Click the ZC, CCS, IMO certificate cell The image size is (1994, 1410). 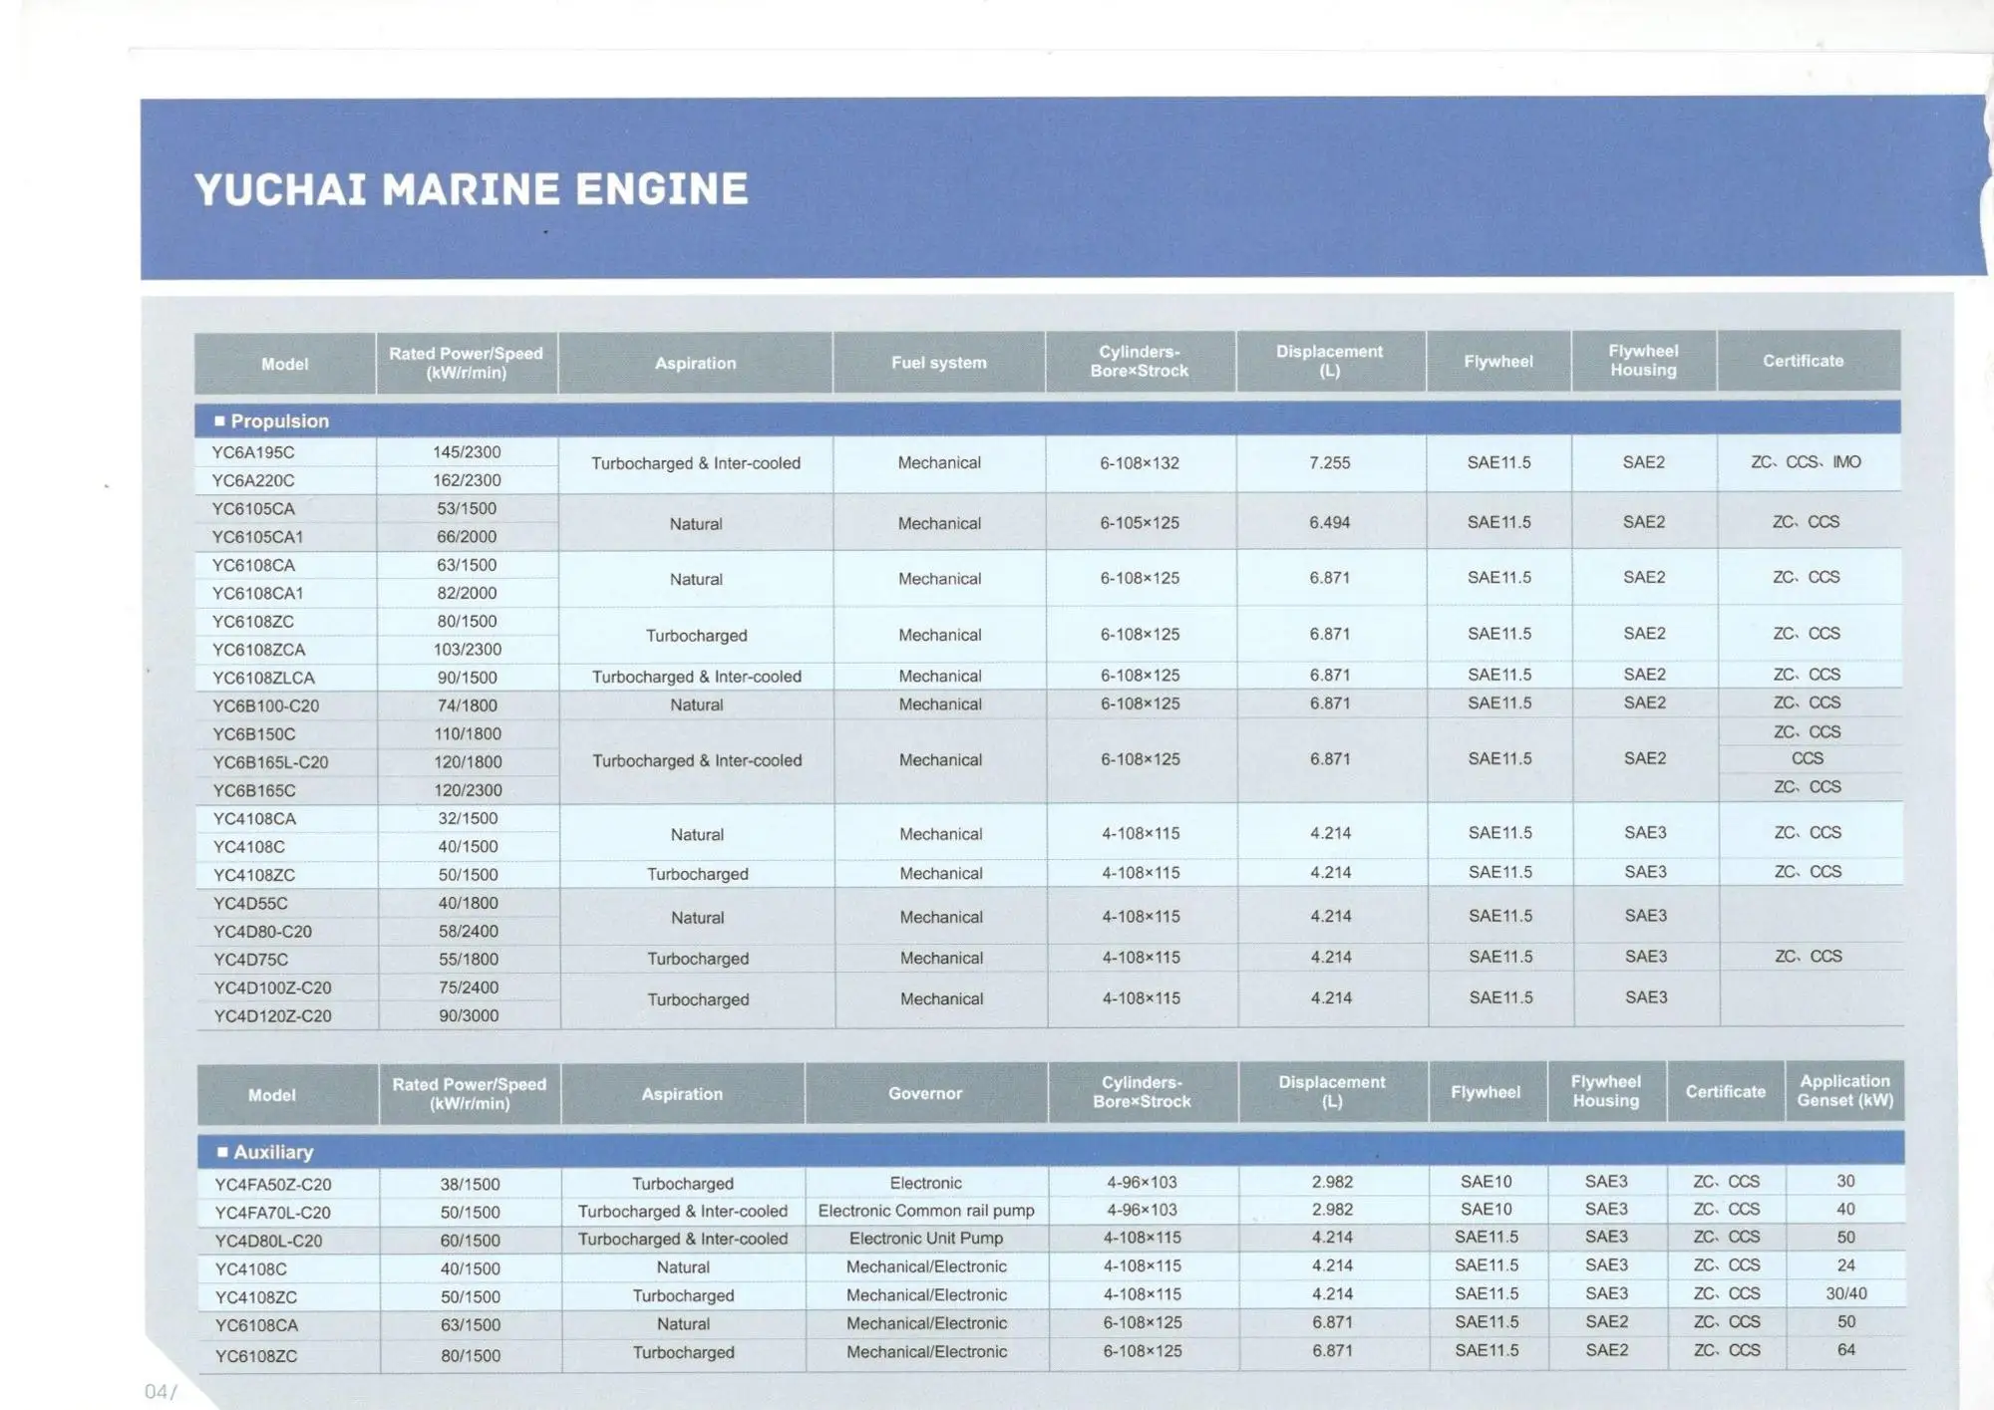pyautogui.click(x=1806, y=462)
